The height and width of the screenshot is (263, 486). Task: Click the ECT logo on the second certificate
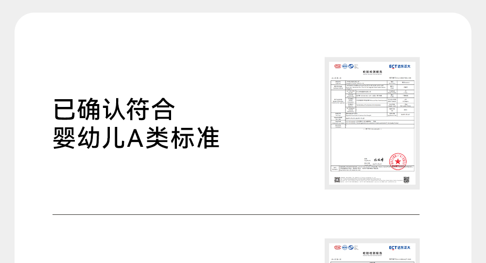click(399, 247)
